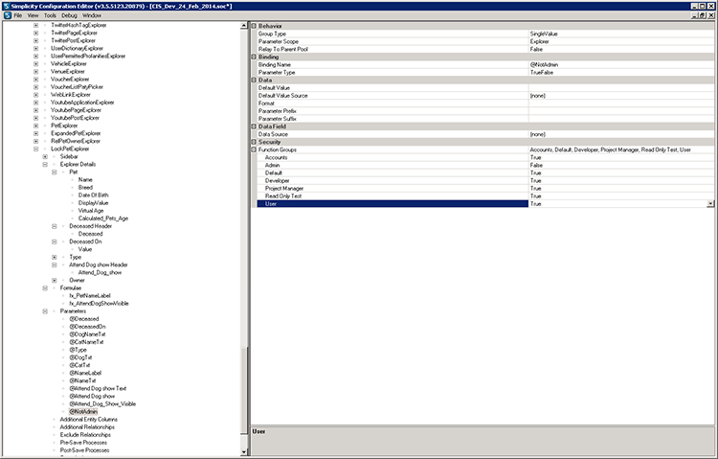Expand the TwitterPageExplorer node
This screenshot has width=718, height=459.
click(35, 33)
